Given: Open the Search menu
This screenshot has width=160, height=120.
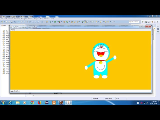Looking at the screenshot, I should point(30,19).
